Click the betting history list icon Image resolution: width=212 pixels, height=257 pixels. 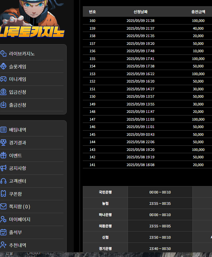4,130
